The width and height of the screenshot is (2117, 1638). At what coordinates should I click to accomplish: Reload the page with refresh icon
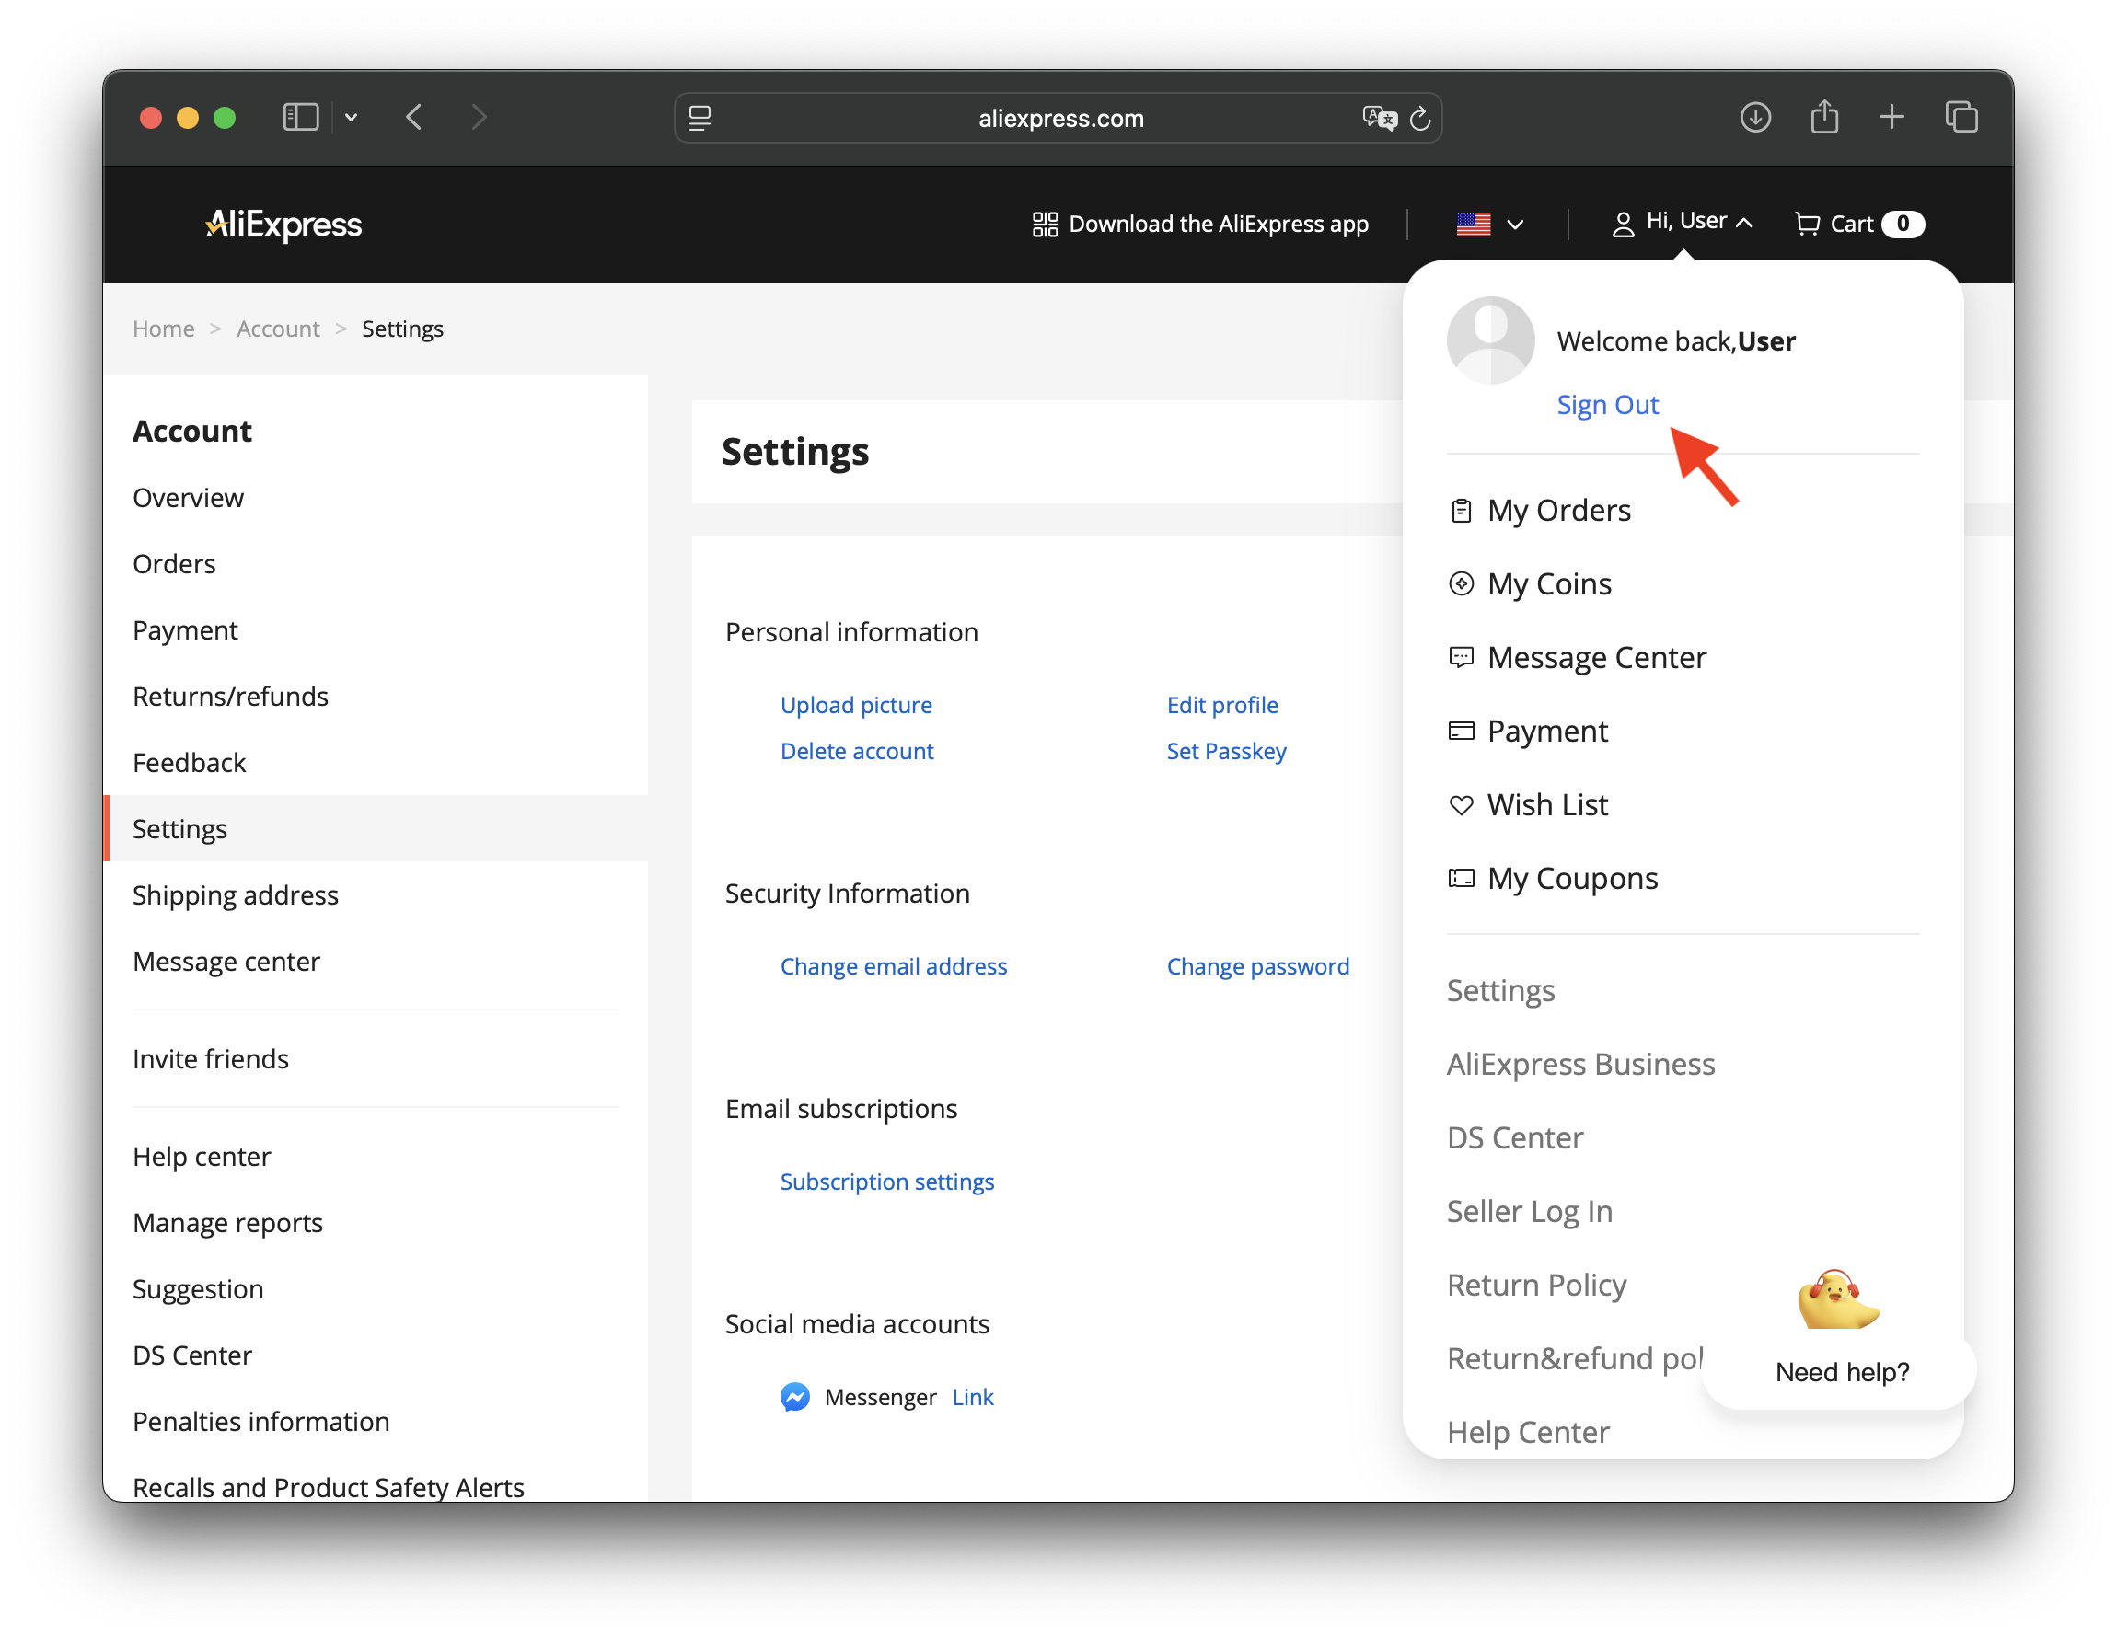pos(1420,117)
